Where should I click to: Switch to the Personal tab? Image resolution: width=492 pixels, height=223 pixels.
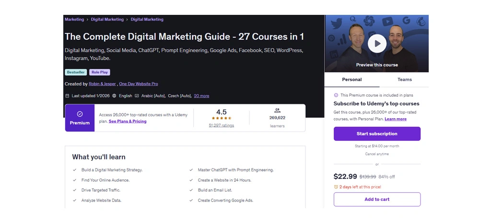(x=351, y=79)
